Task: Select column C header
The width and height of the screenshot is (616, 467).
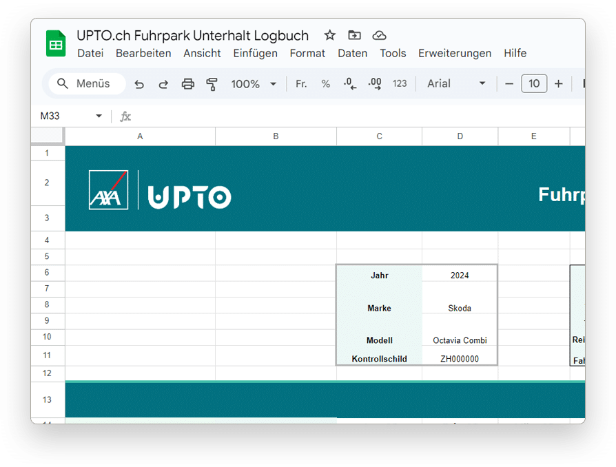Action: (x=379, y=136)
